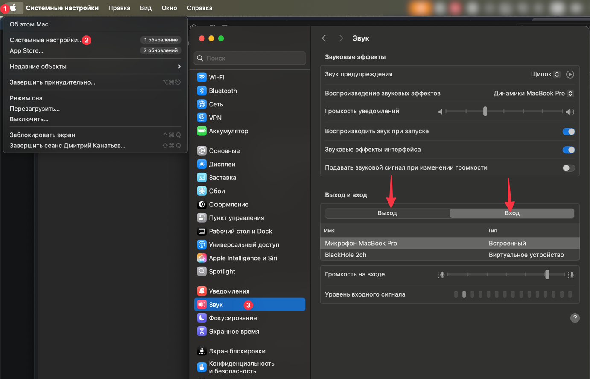Open the Динамики MacBook Pro output dropdown
The image size is (590, 379).
tap(533, 93)
